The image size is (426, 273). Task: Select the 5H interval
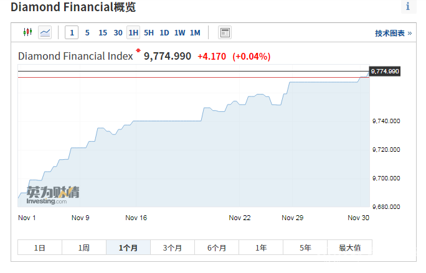(149, 32)
